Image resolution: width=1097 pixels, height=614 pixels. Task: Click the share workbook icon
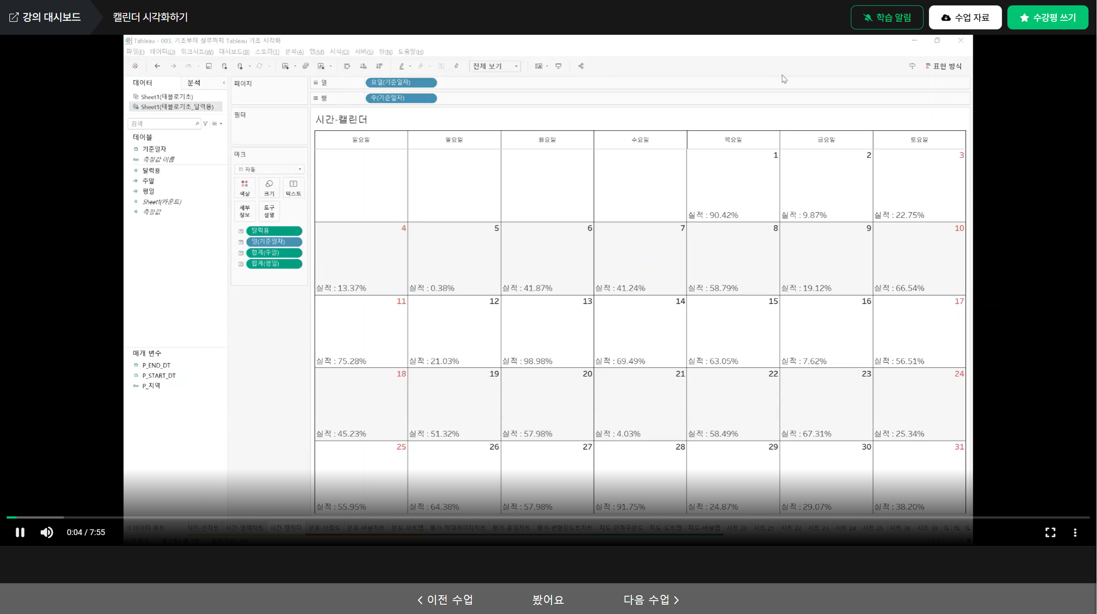pos(581,66)
